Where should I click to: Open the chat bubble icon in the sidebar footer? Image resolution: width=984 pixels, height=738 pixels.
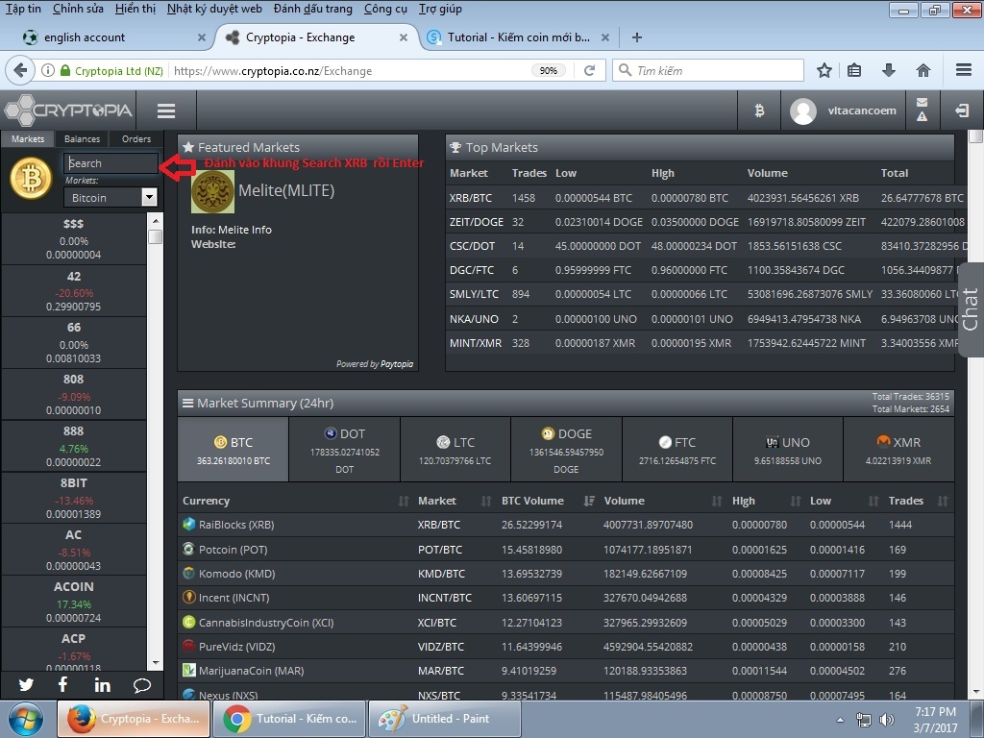[142, 685]
